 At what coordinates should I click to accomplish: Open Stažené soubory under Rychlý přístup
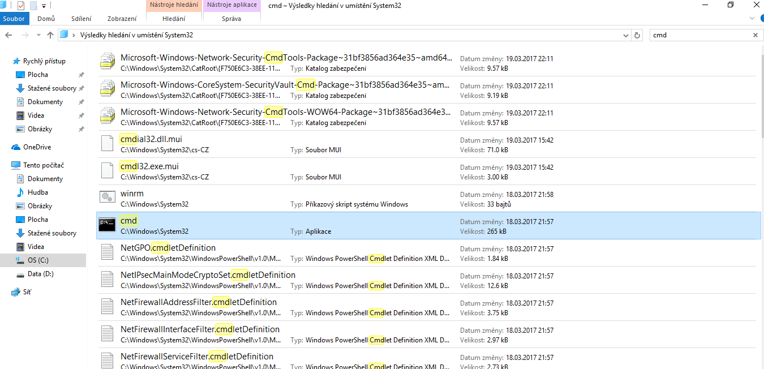click(x=52, y=88)
